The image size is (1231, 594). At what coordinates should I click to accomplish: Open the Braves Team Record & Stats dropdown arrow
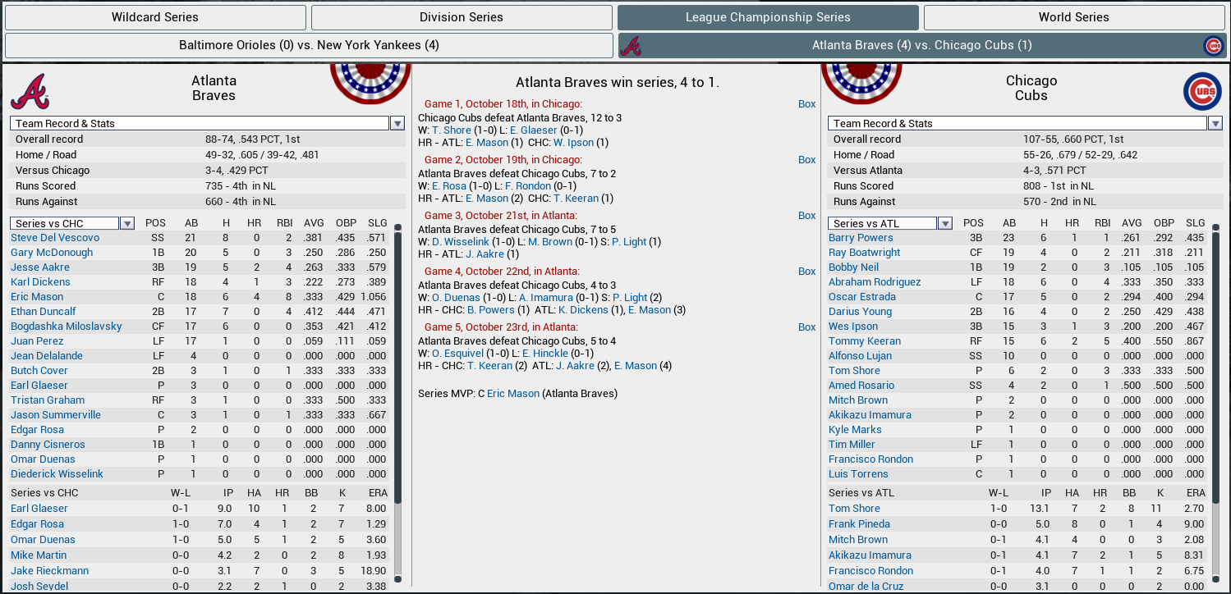click(397, 123)
